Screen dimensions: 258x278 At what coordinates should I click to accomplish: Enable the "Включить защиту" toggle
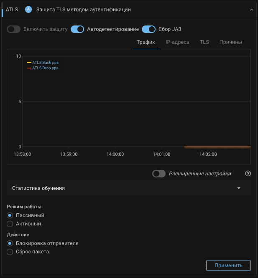(x=14, y=29)
